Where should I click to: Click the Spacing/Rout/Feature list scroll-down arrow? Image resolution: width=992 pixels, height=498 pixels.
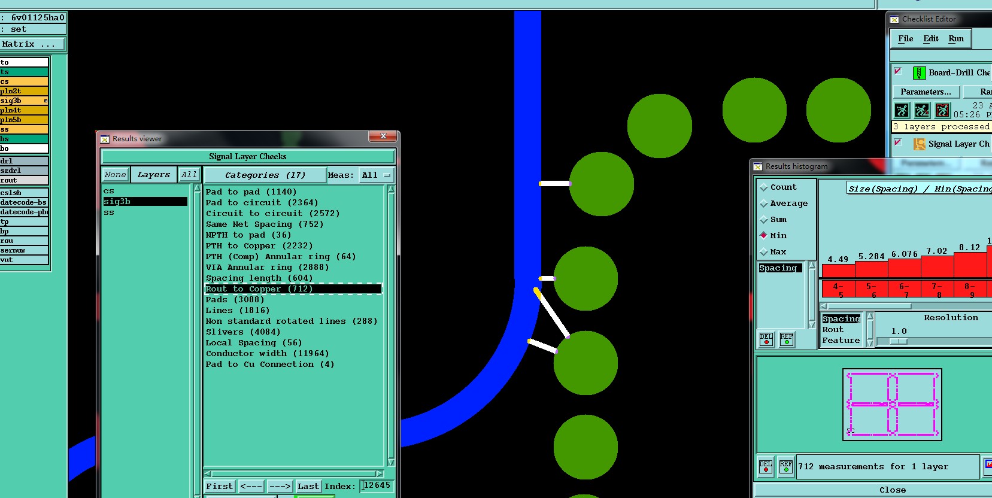click(x=870, y=343)
